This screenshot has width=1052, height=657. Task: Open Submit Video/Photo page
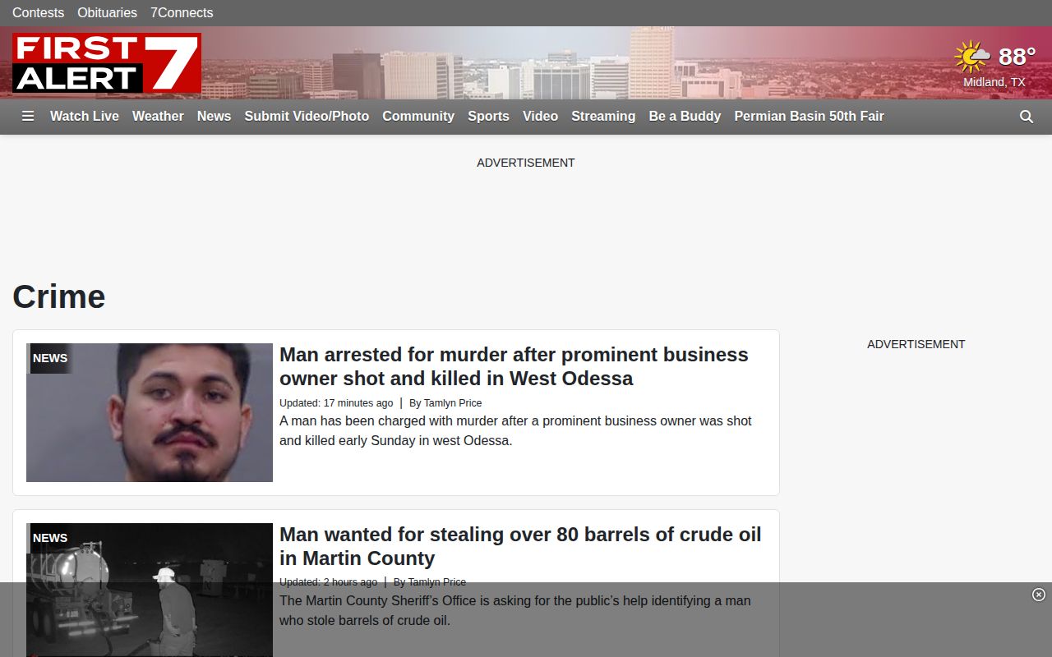(x=307, y=117)
